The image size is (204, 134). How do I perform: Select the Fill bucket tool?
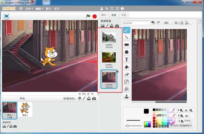[x=126, y=67]
